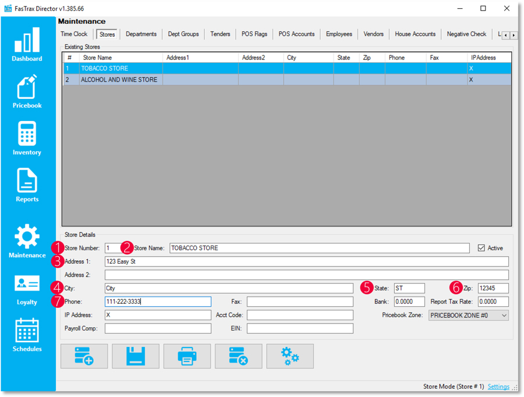Select the ALCOHOL AND WINE STORE row
Viewport: 524px width, 397px height.
click(287, 80)
